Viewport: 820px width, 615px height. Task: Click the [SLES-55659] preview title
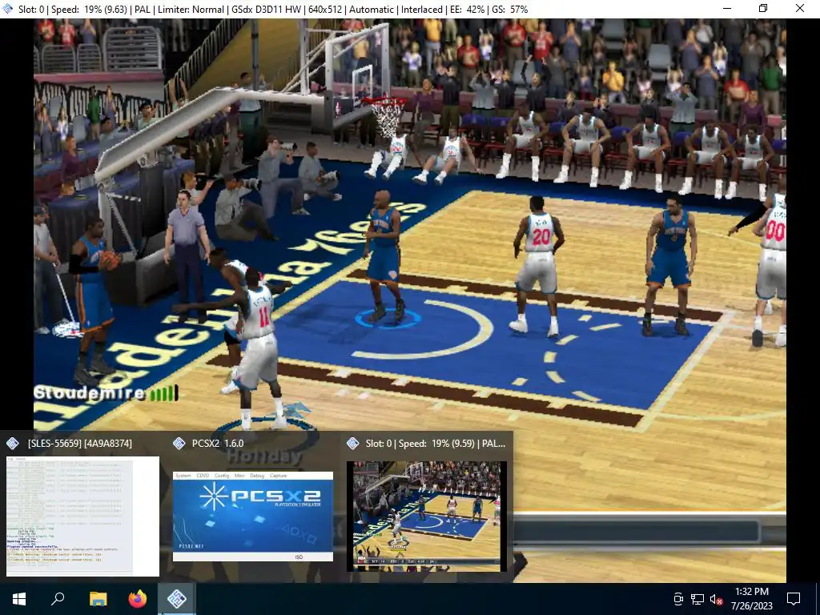[x=80, y=444]
